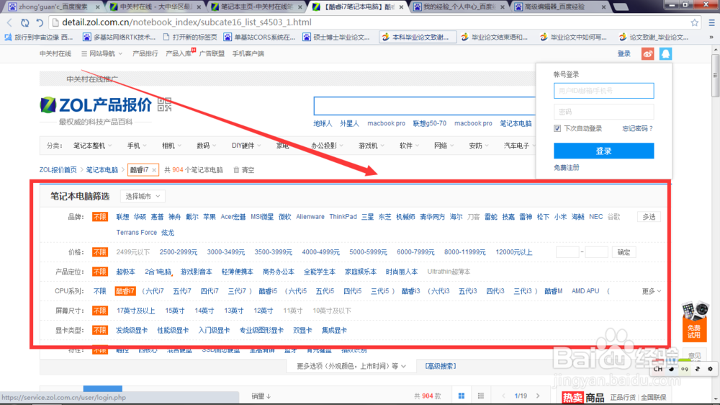This screenshot has width=720, height=405.
Task: Bookmark the page with the star icon
Action: [694, 22]
